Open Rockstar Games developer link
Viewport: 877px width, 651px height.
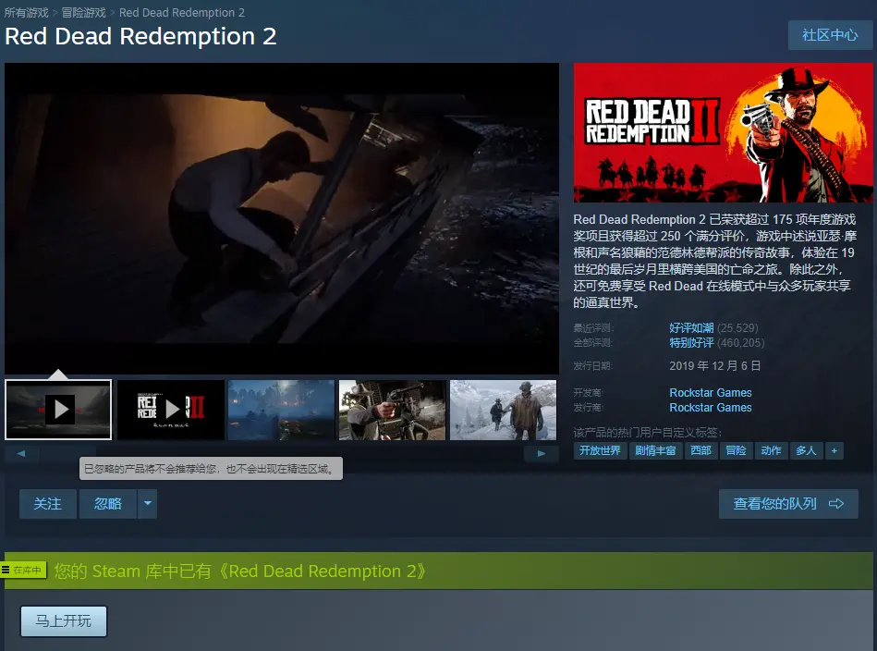pyautogui.click(x=710, y=393)
